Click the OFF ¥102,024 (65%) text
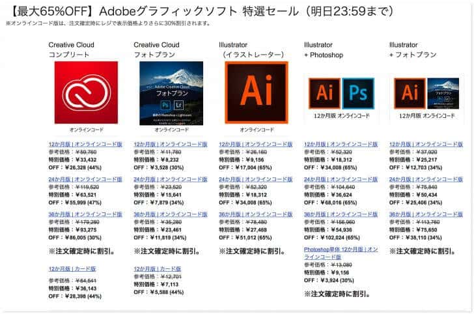Screen dimensions: 474x314 pos(332,238)
